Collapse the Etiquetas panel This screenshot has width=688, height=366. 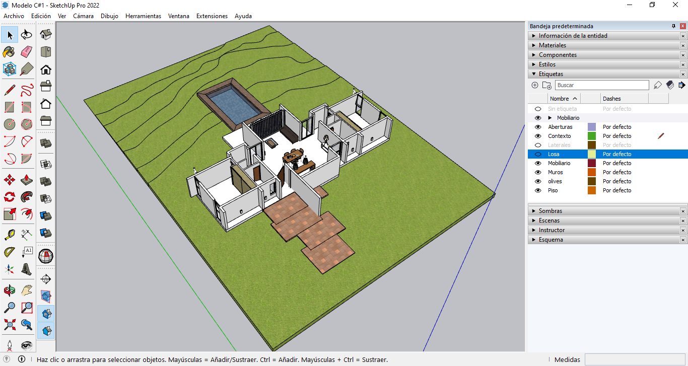(551, 74)
